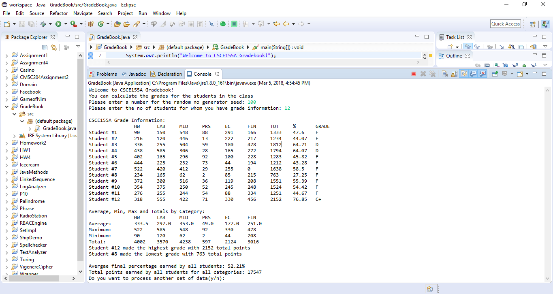Toggle Categorized presentation in Task List
Screen dimensions: 553x294
tap(468, 47)
